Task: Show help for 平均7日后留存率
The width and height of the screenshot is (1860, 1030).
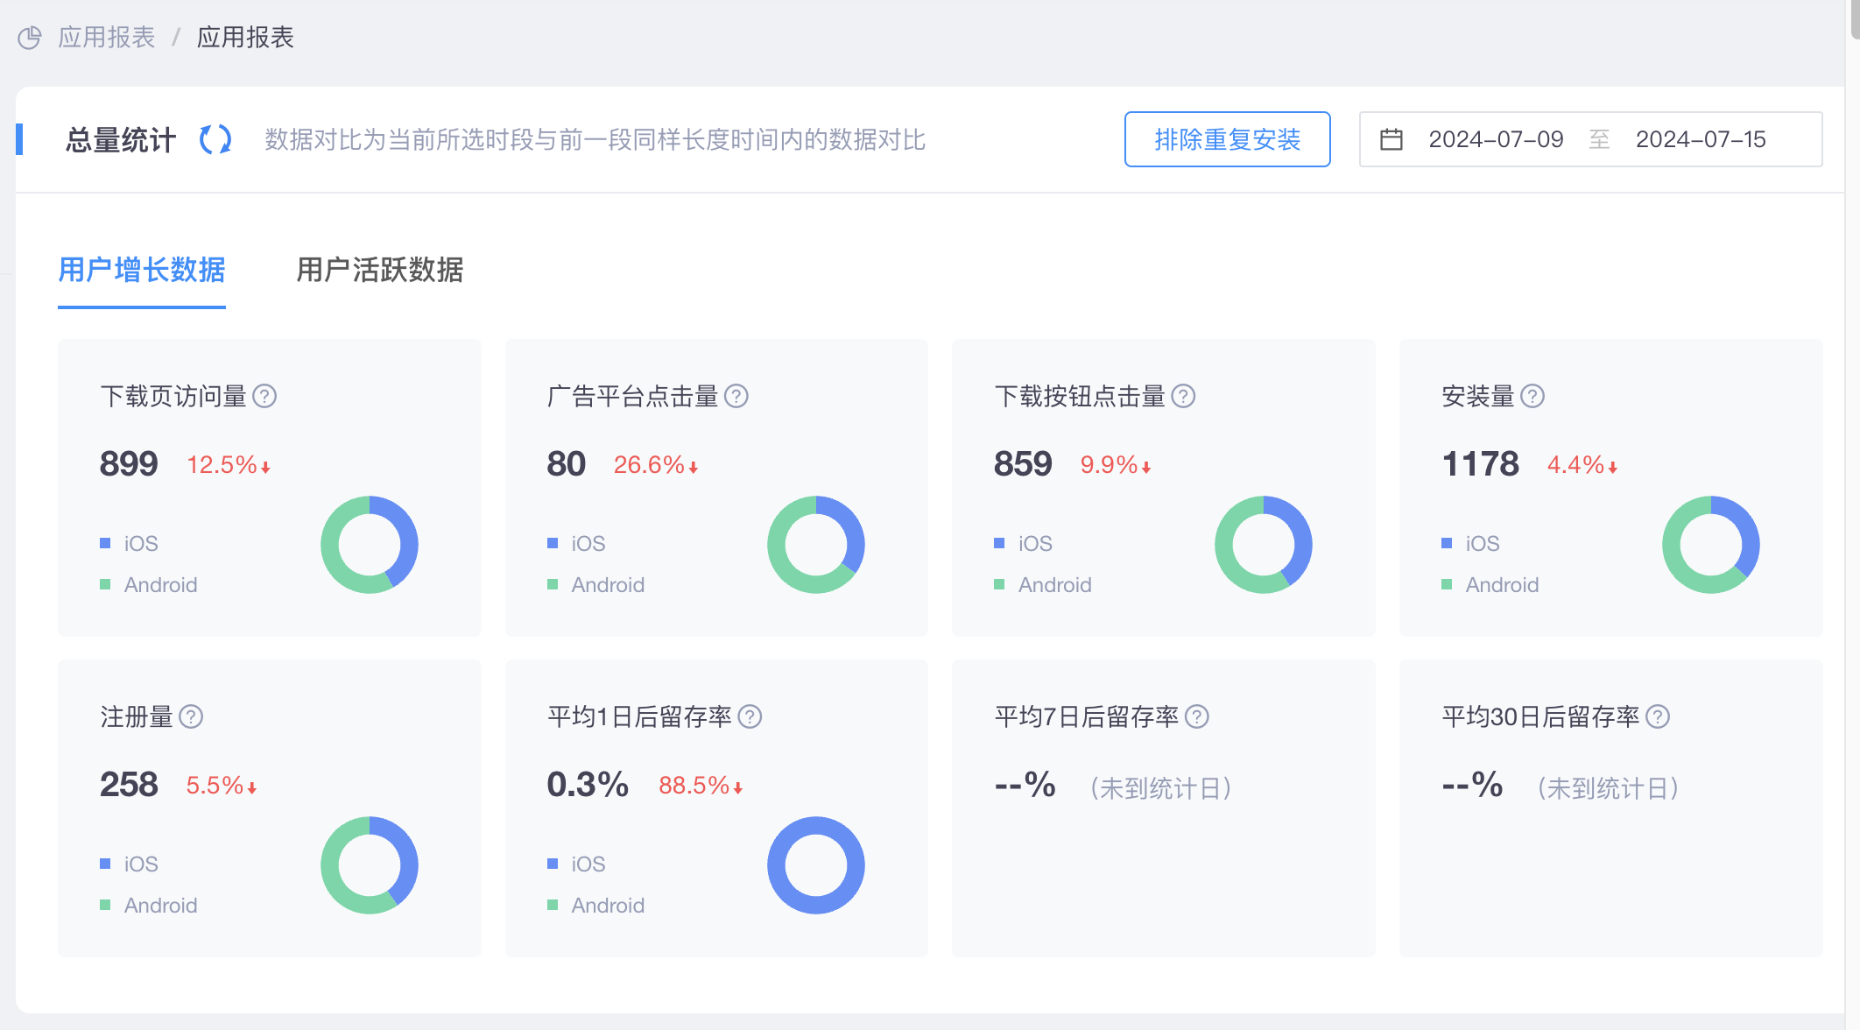Action: 1197,717
